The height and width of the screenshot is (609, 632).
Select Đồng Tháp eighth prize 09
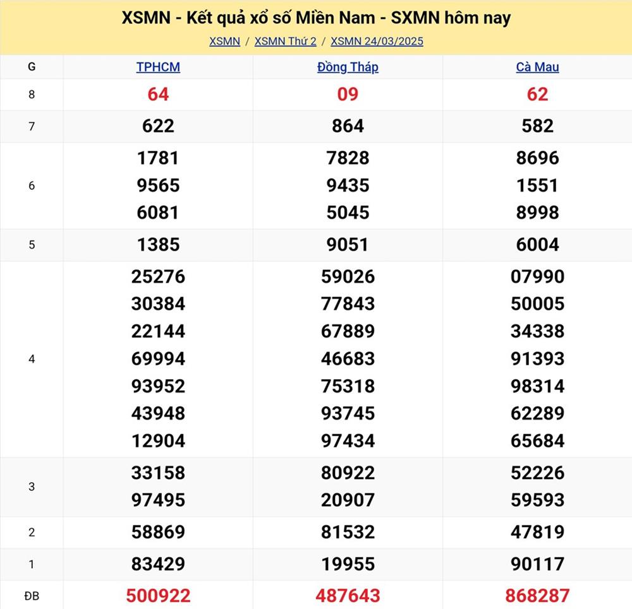pyautogui.click(x=348, y=95)
